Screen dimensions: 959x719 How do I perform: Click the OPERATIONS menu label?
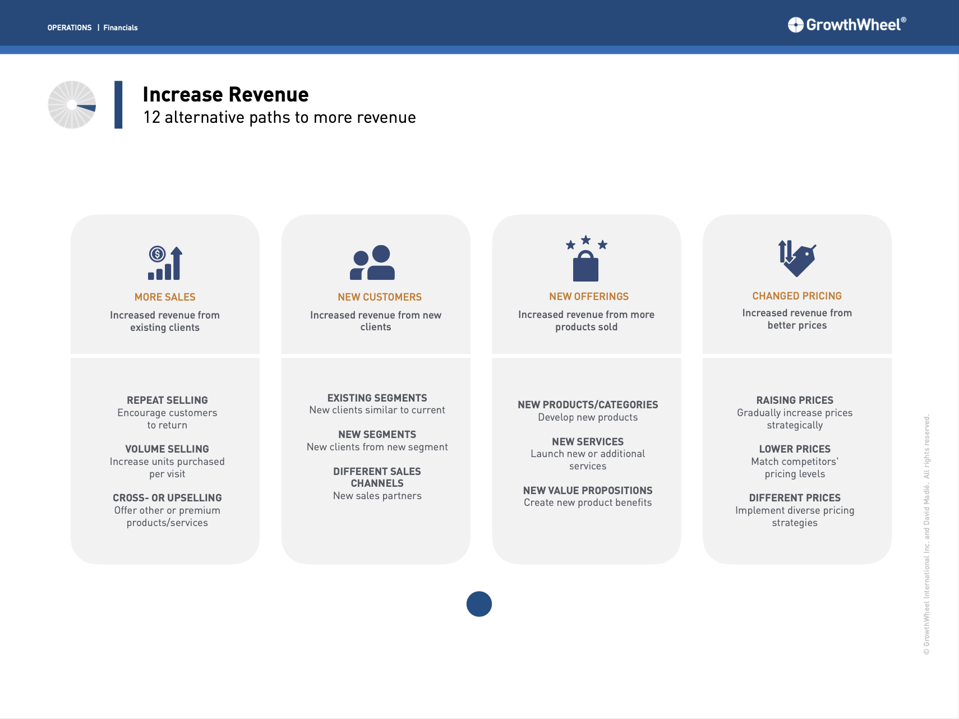(69, 27)
